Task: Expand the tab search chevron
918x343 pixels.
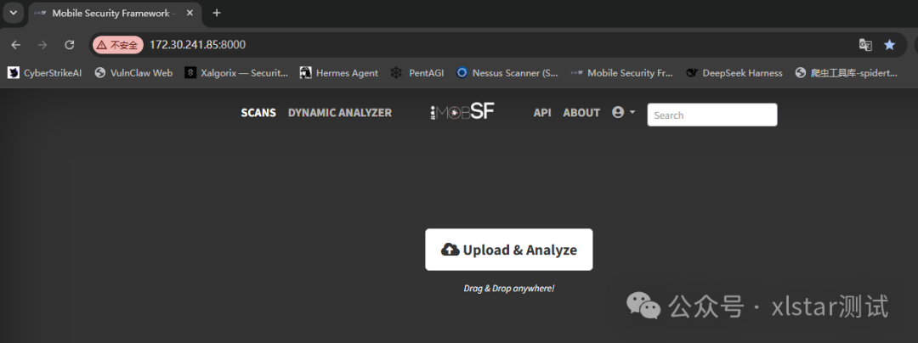Action: (13, 13)
